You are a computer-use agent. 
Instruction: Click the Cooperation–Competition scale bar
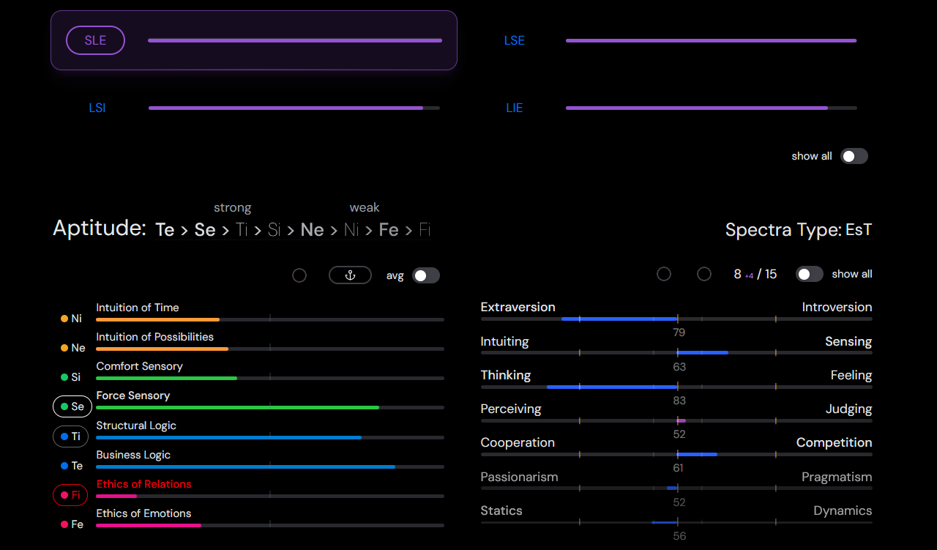(676, 454)
